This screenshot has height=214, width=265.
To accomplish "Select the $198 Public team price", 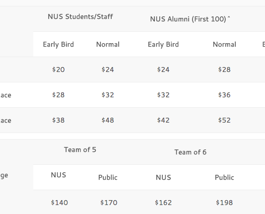I will click(x=224, y=203).
